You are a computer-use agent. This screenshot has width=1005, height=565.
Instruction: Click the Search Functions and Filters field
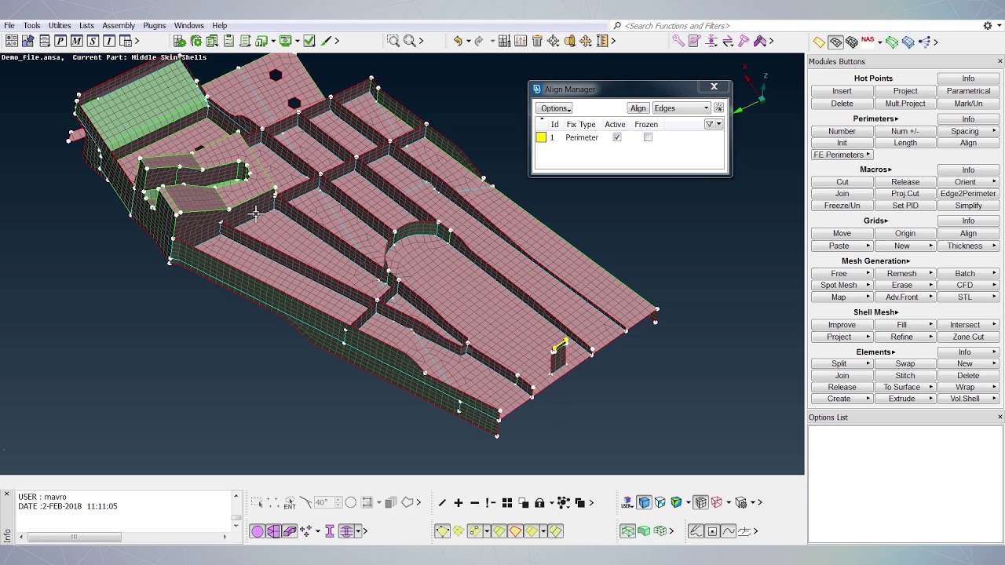pos(793,26)
